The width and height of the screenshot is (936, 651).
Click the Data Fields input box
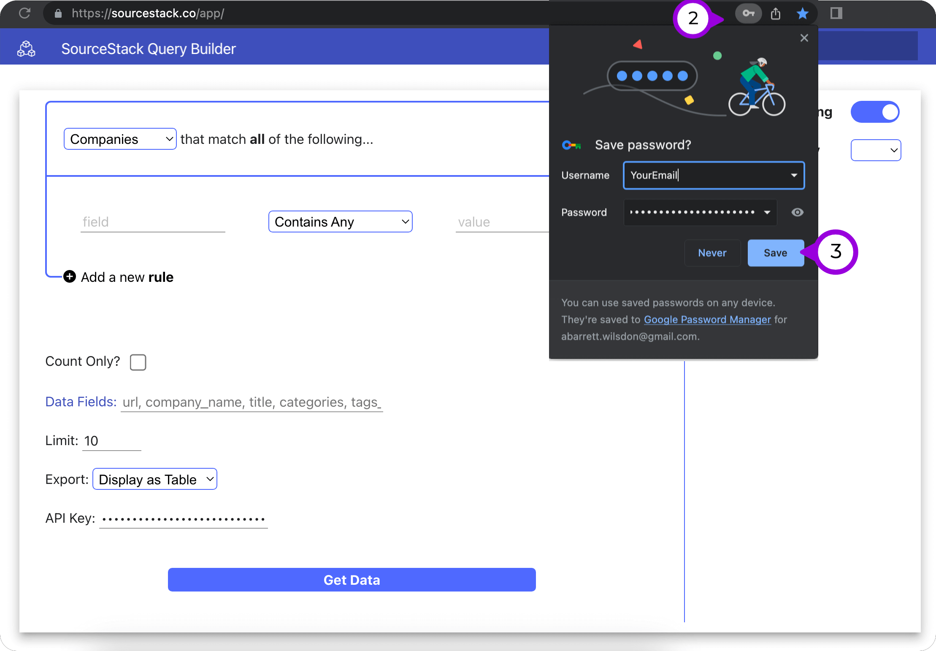click(252, 402)
